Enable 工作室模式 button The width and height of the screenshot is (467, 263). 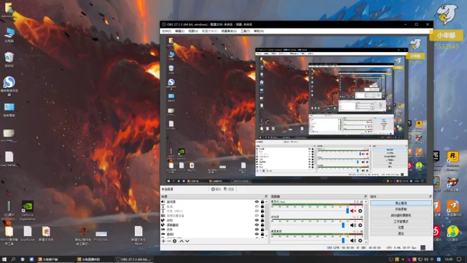(401, 222)
